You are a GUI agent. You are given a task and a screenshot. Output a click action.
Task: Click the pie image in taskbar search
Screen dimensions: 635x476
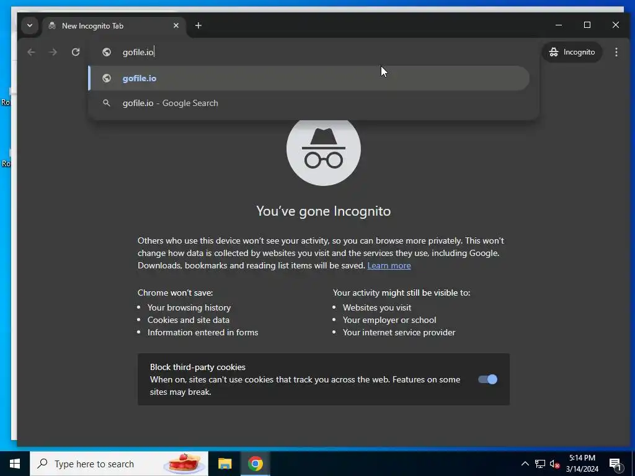tap(184, 464)
